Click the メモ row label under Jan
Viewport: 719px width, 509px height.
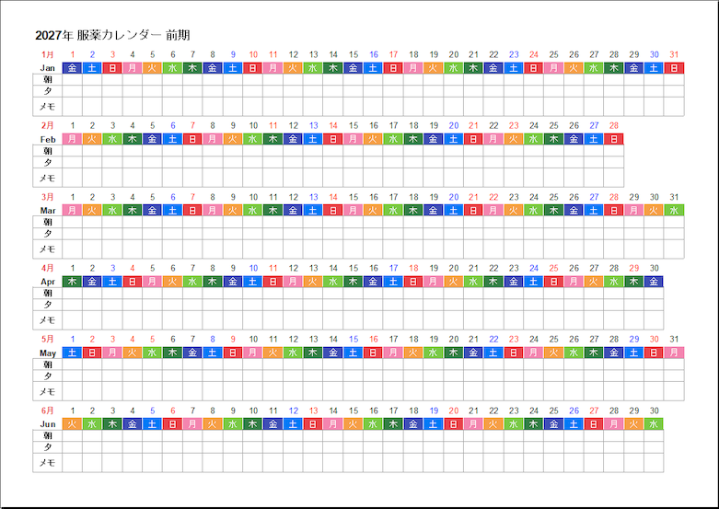pyautogui.click(x=47, y=107)
